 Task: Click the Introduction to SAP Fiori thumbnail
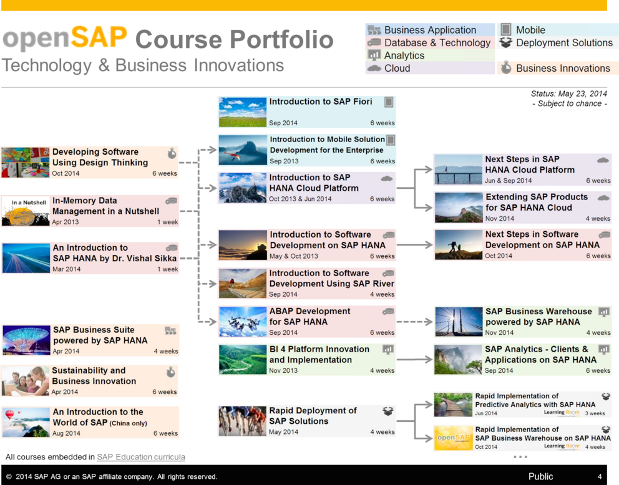click(x=242, y=112)
